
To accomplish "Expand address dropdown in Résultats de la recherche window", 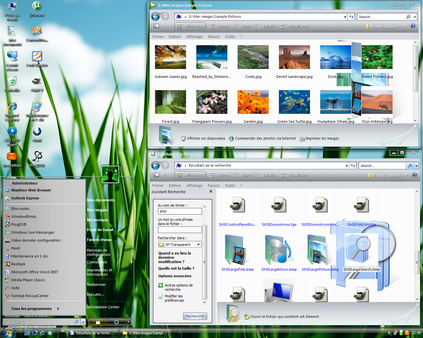I will [x=347, y=166].
